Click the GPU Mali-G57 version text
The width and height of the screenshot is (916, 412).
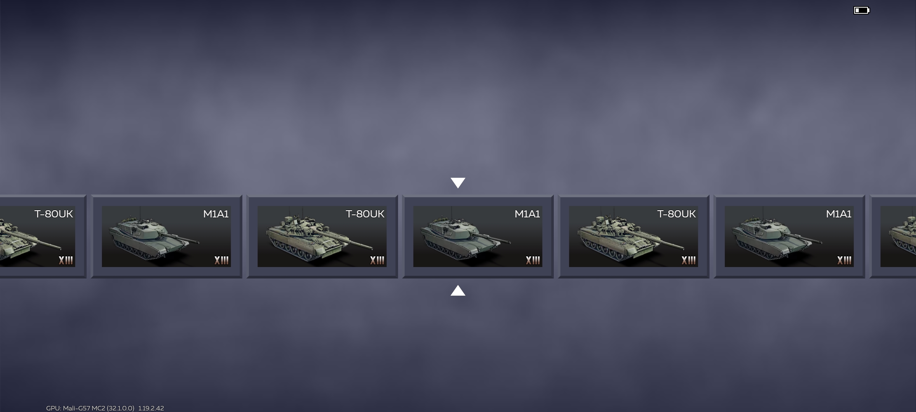tap(105, 408)
